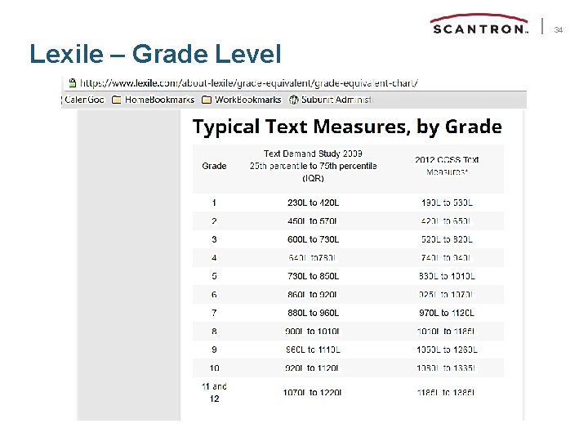The width and height of the screenshot is (588, 441).
Task: Open the WorkBookmarks folder
Action: pyautogui.click(x=242, y=100)
